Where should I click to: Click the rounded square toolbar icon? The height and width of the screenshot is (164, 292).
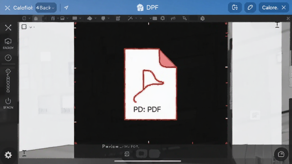[24, 18]
